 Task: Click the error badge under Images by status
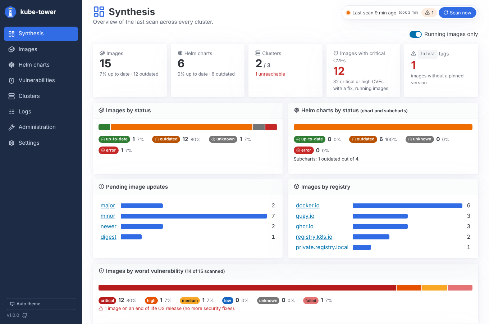[x=109, y=150]
